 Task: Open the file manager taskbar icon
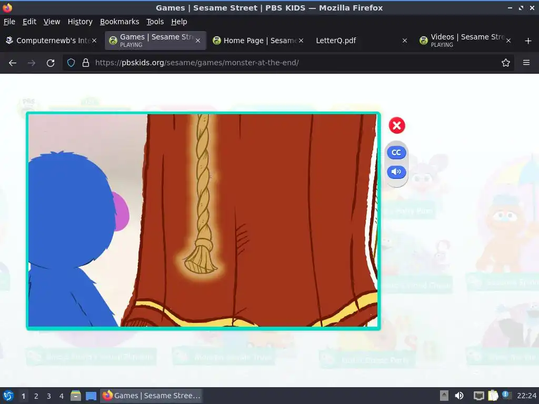pos(76,396)
